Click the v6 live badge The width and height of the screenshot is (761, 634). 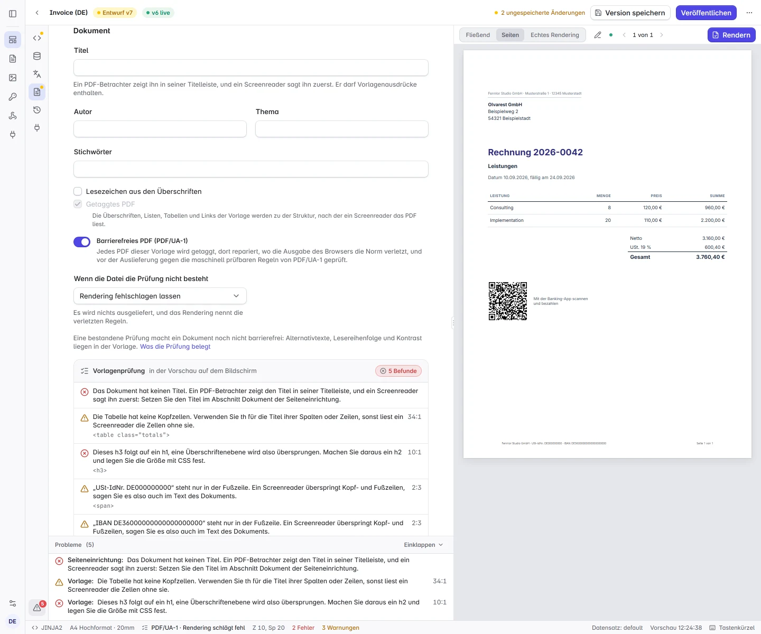point(158,13)
